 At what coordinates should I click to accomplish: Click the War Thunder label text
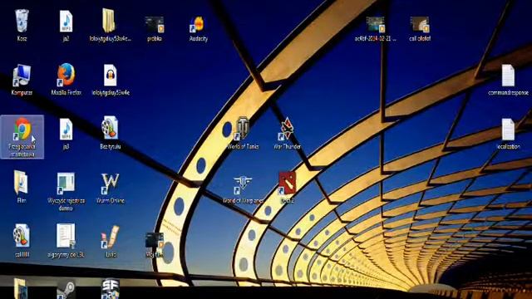point(287,146)
